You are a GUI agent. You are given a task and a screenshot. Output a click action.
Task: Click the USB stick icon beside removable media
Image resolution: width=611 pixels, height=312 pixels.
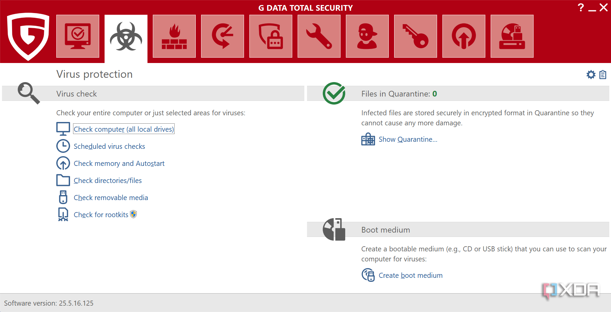tap(63, 197)
